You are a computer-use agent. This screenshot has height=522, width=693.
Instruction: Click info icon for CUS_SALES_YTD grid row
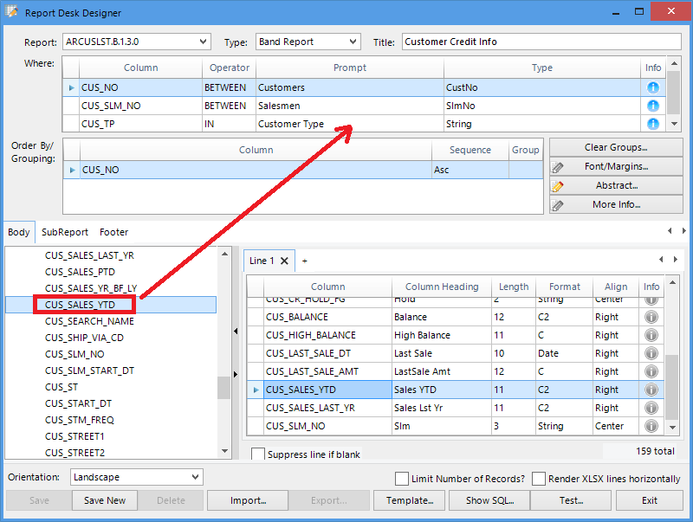coord(651,390)
